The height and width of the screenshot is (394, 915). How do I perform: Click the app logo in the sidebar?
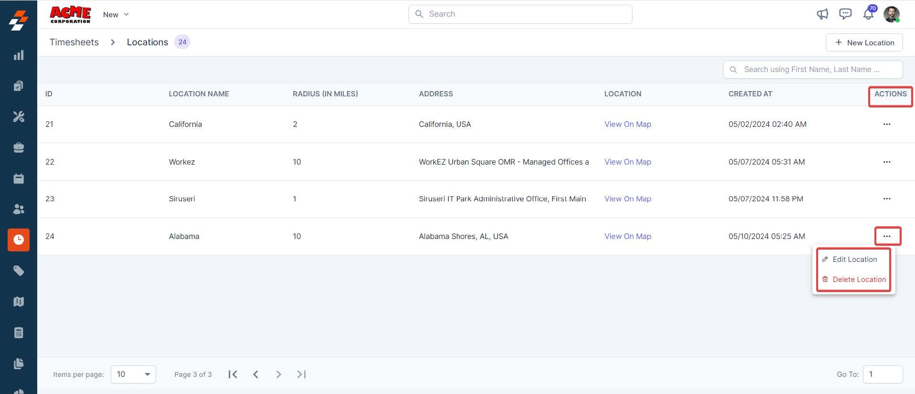[19, 21]
